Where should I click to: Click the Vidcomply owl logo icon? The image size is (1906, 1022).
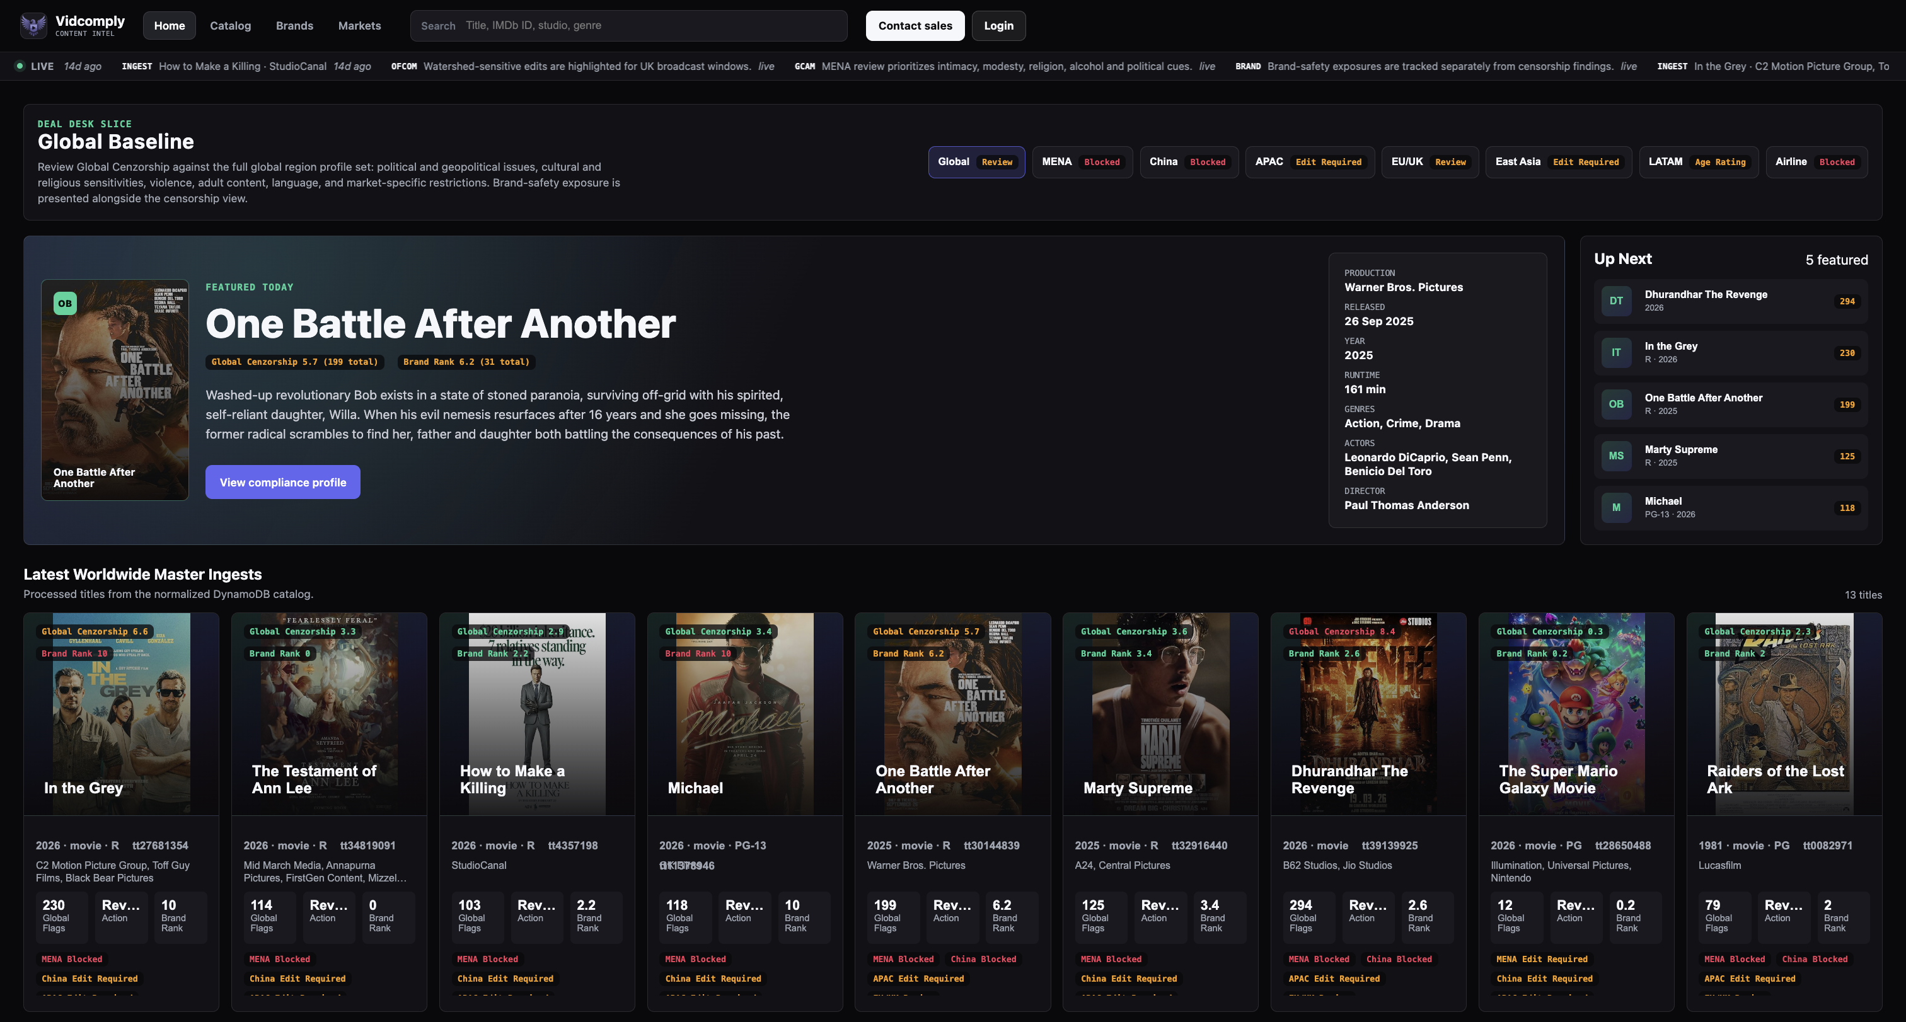33,25
